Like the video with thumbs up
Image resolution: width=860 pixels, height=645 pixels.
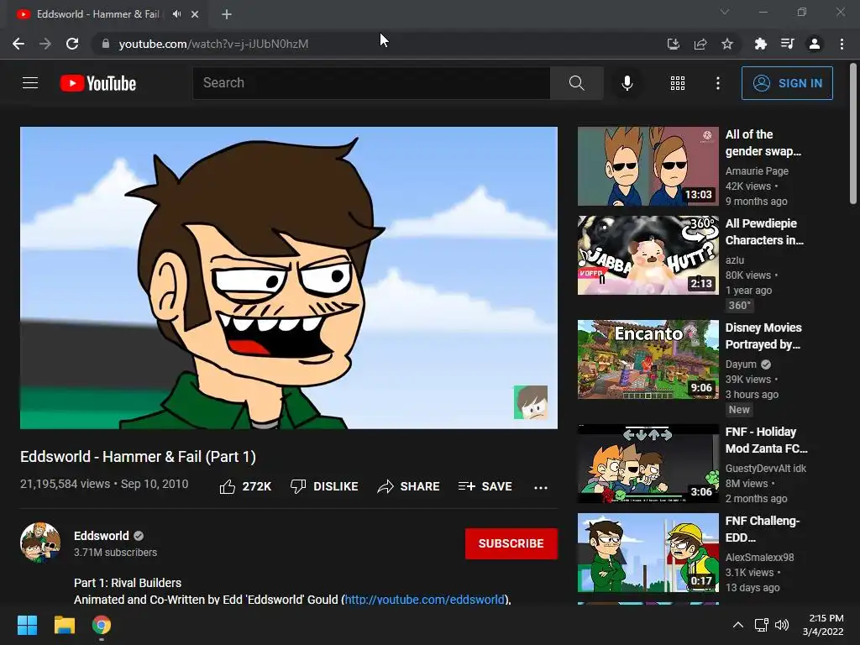245,486
